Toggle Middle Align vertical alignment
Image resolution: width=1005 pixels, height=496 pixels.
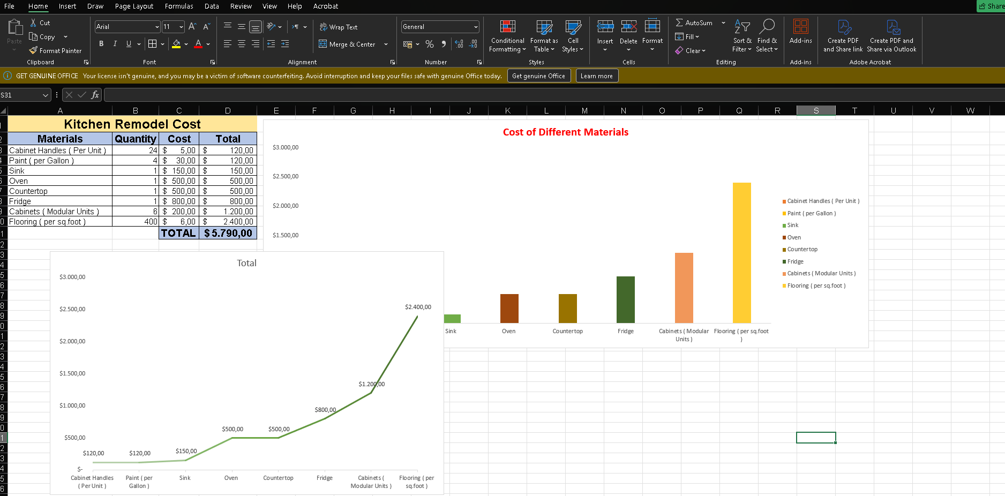242,26
